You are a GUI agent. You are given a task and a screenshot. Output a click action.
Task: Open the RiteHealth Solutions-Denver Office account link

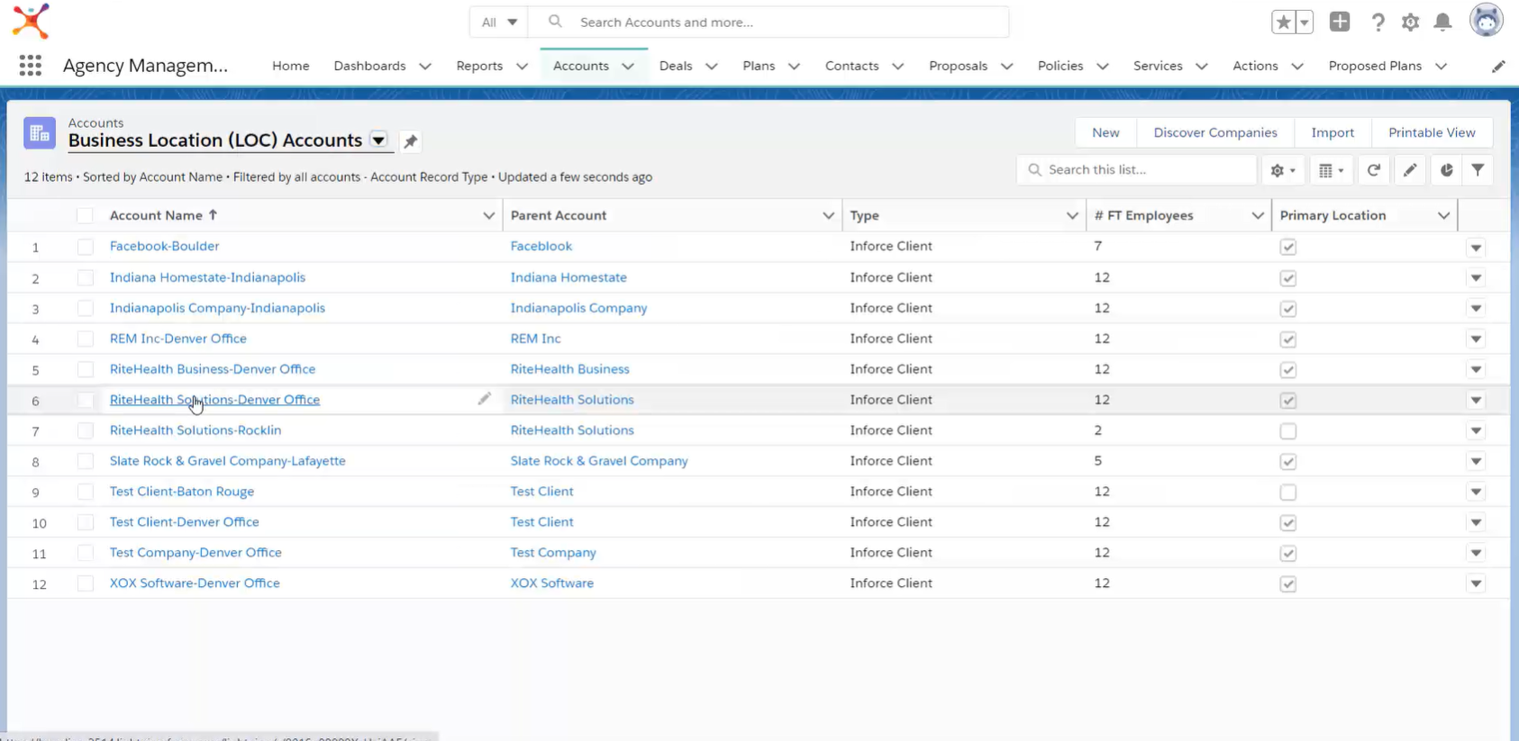point(214,400)
